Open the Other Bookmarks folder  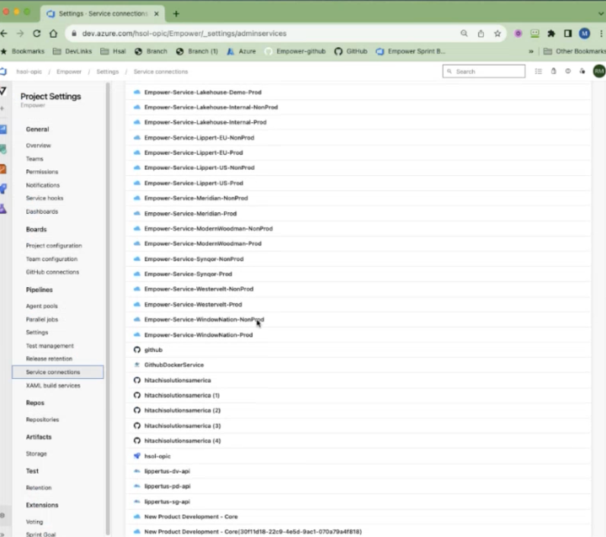click(574, 51)
